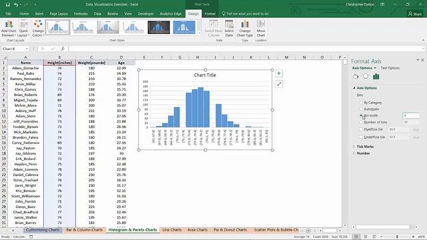Viewport: 427px width, 240px height.
Task: Select Effects pentagon icon in Format Axis
Action: 366,77
